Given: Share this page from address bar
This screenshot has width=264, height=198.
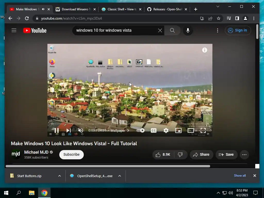Looking at the screenshot, I should click(210, 18).
